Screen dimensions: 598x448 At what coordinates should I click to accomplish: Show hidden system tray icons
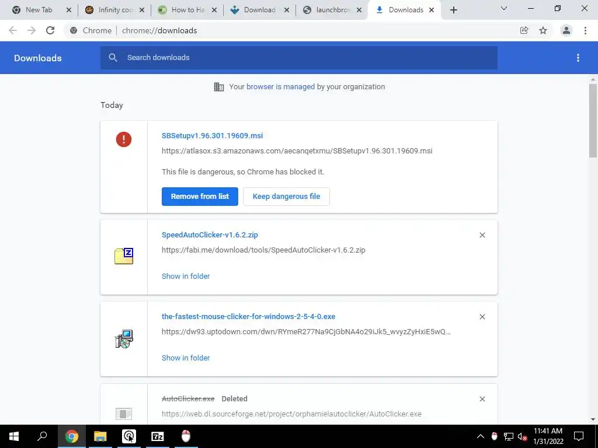coord(481,436)
